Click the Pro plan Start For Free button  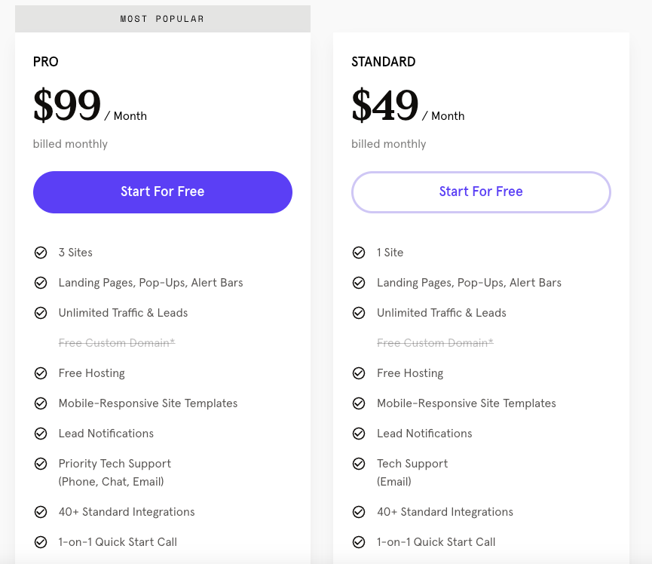(163, 192)
